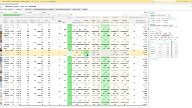This screenshot has height=108, width=192.
Task: Click the Себ.ст value field
Action: click(157, 29)
